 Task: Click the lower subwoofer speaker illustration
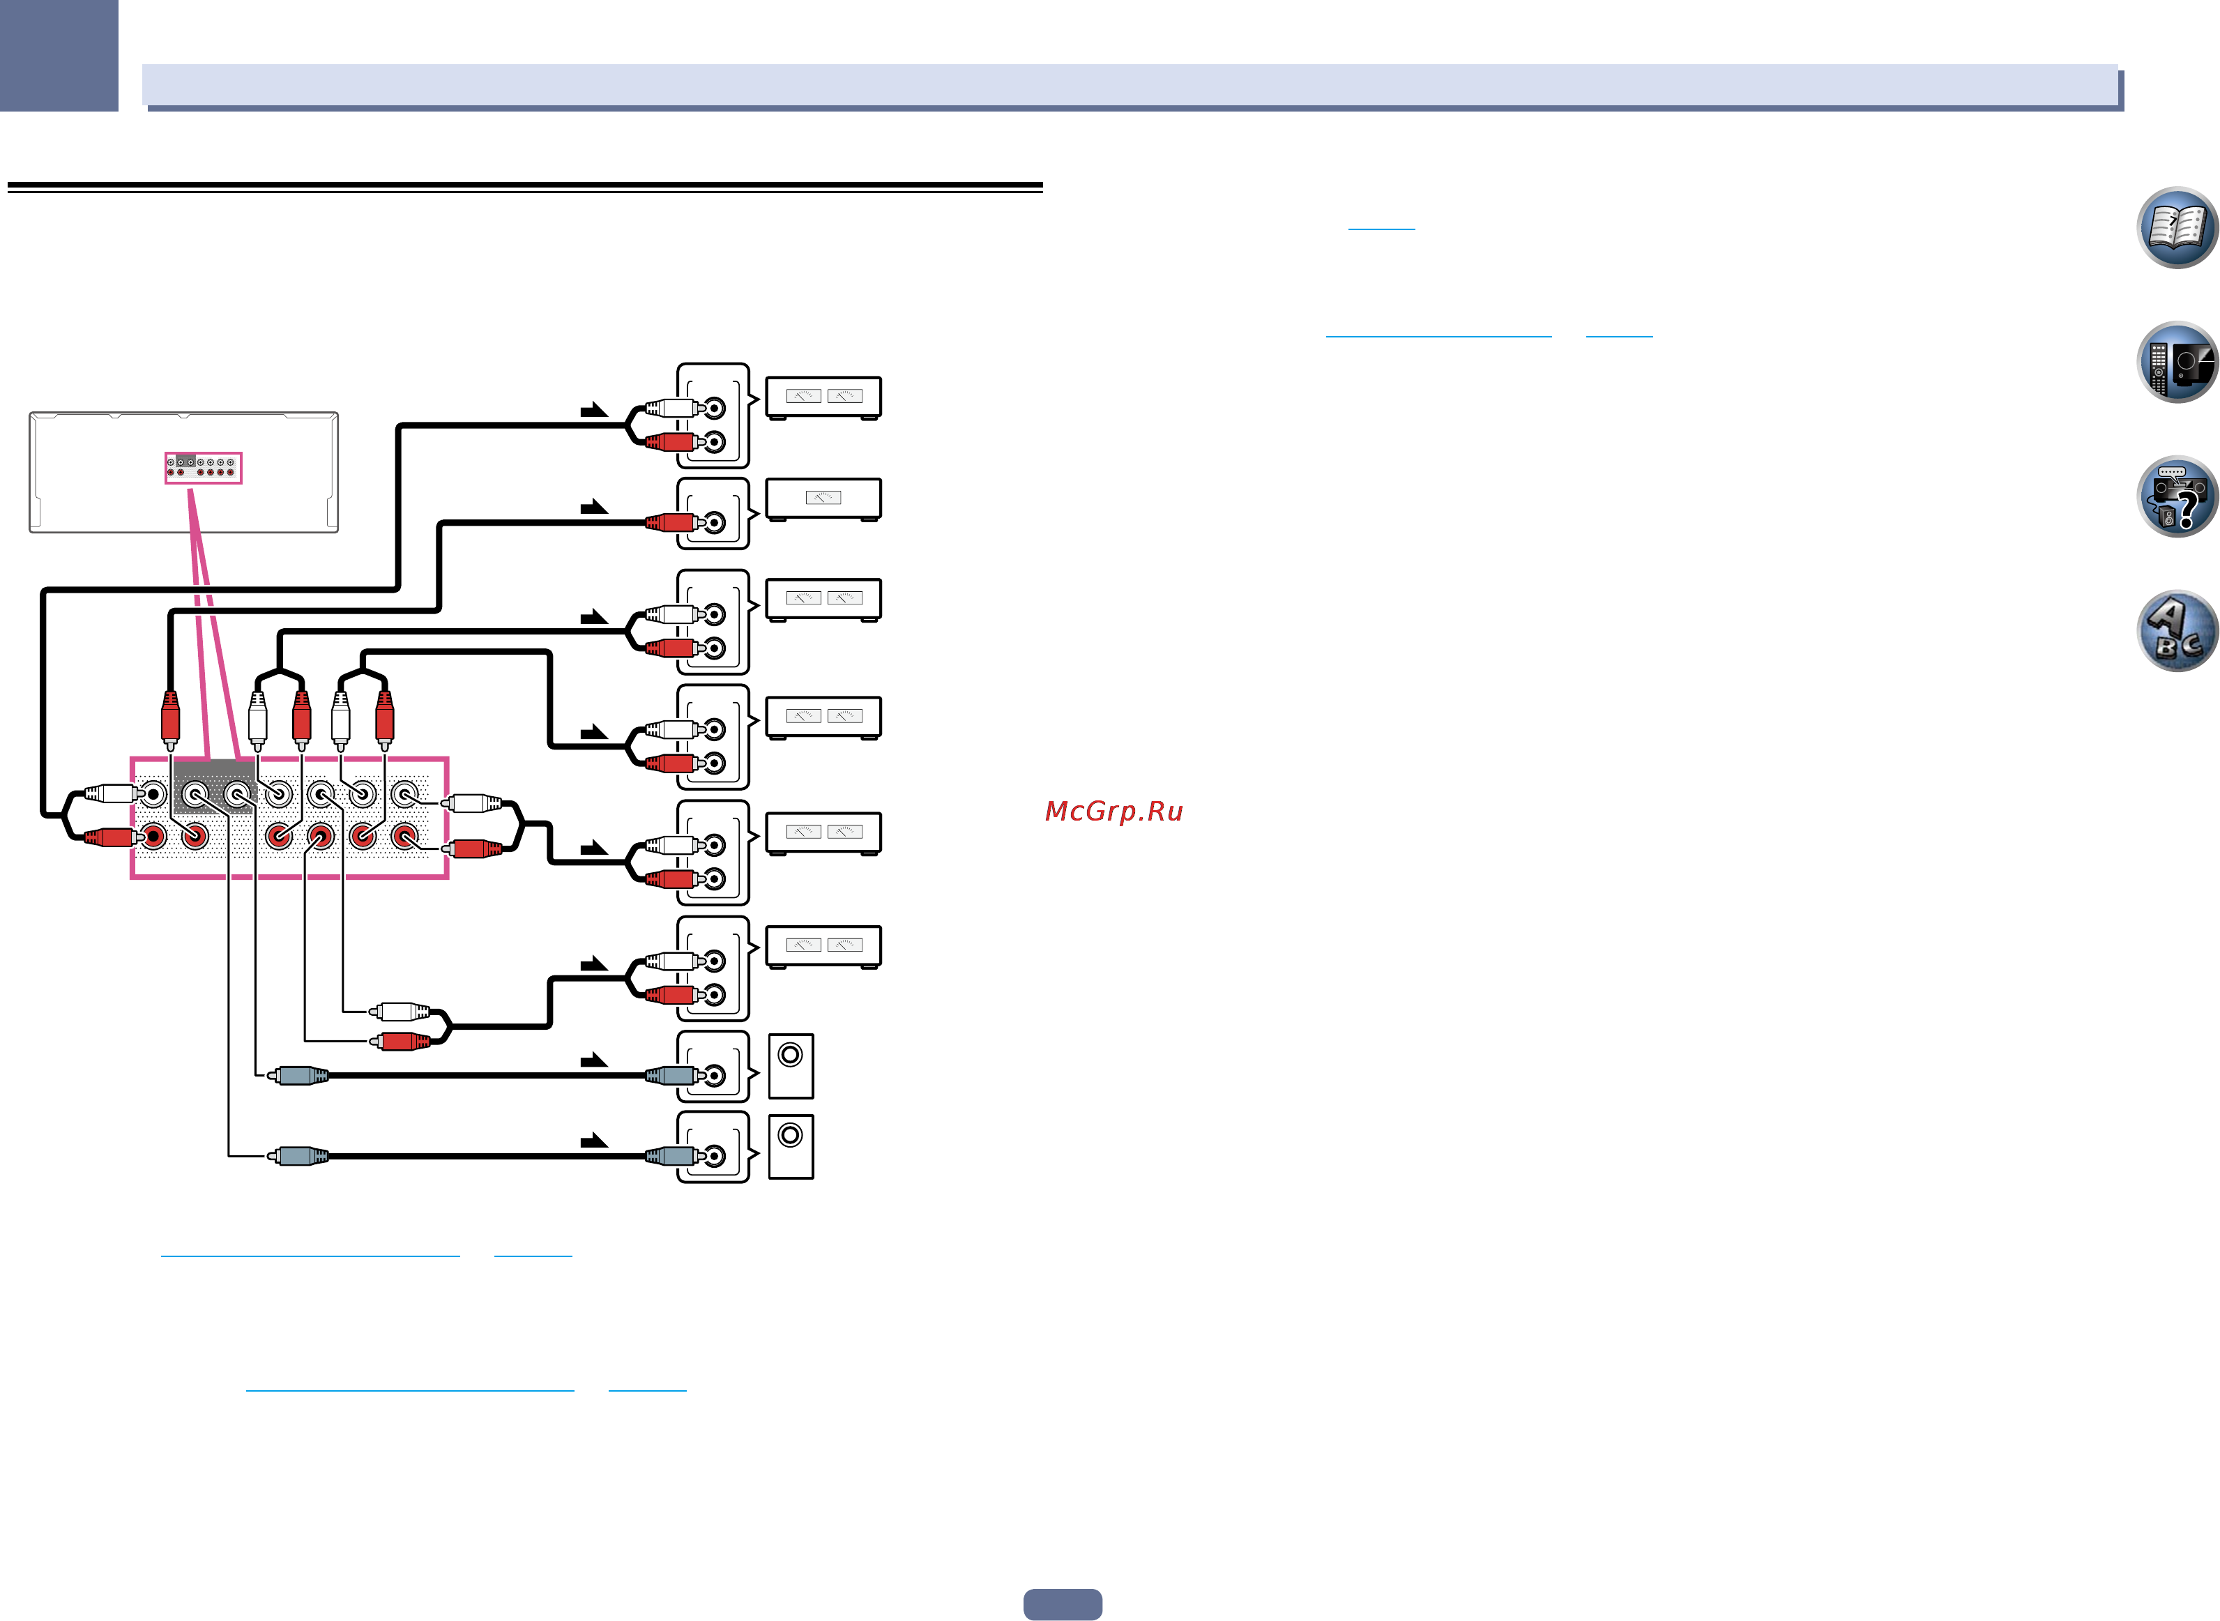coord(791,1146)
